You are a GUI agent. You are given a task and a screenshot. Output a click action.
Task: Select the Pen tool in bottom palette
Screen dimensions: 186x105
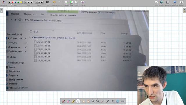click(63, 101)
